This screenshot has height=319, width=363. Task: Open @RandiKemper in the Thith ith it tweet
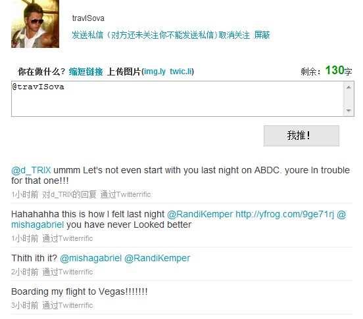(x=157, y=258)
